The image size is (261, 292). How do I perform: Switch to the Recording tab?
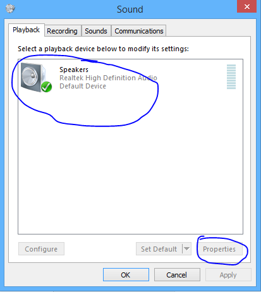(62, 31)
